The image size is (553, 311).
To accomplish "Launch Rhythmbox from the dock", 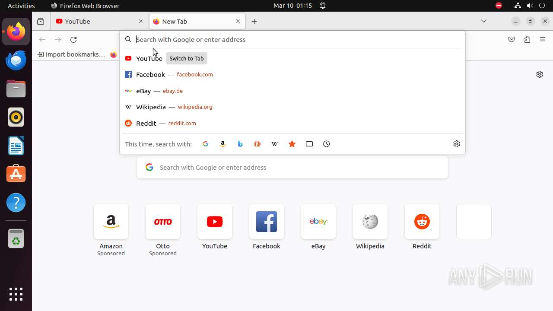I will point(16,117).
